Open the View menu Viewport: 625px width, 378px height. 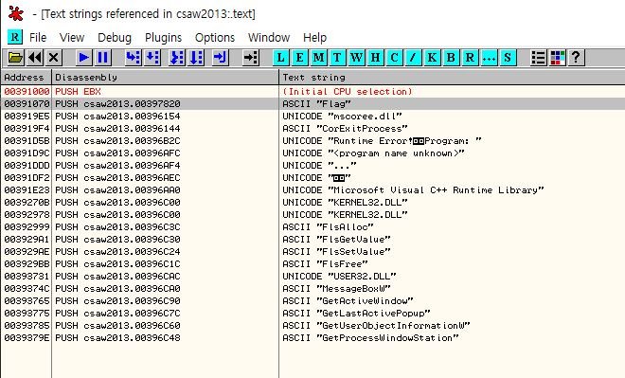click(72, 38)
